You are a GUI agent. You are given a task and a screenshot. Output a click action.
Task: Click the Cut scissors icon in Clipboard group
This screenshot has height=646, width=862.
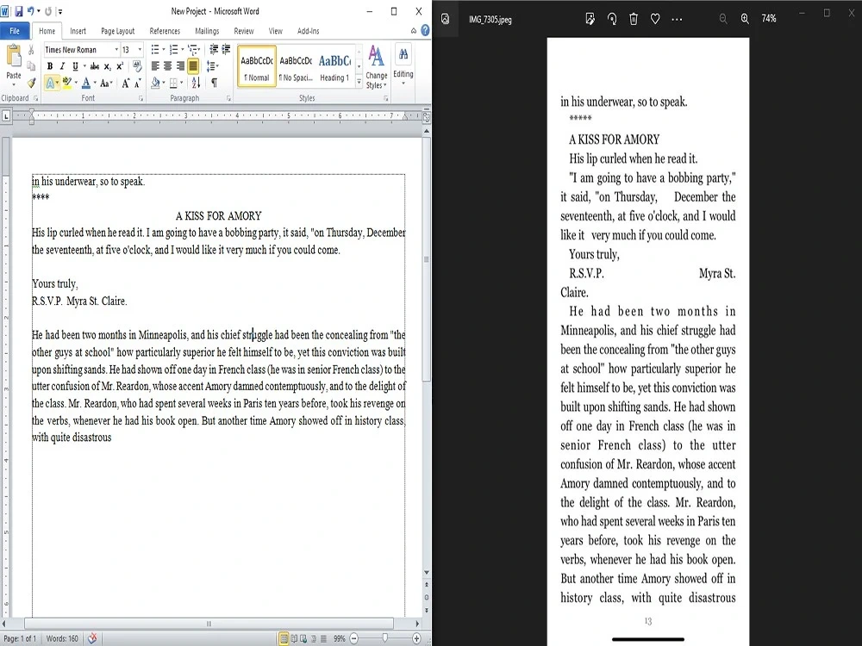pyautogui.click(x=31, y=50)
